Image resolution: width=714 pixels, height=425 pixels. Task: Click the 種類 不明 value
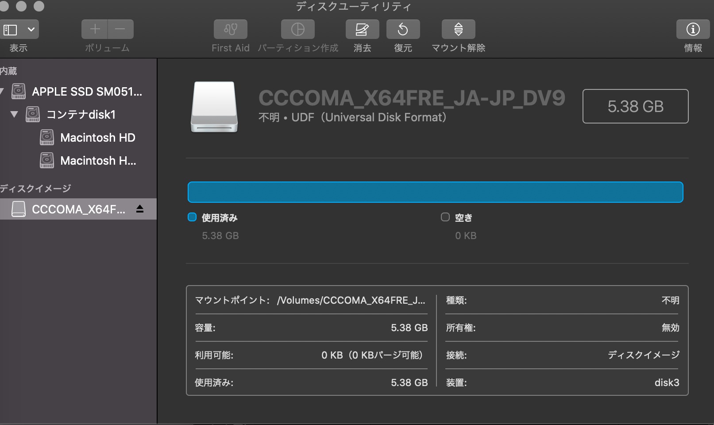coord(670,300)
